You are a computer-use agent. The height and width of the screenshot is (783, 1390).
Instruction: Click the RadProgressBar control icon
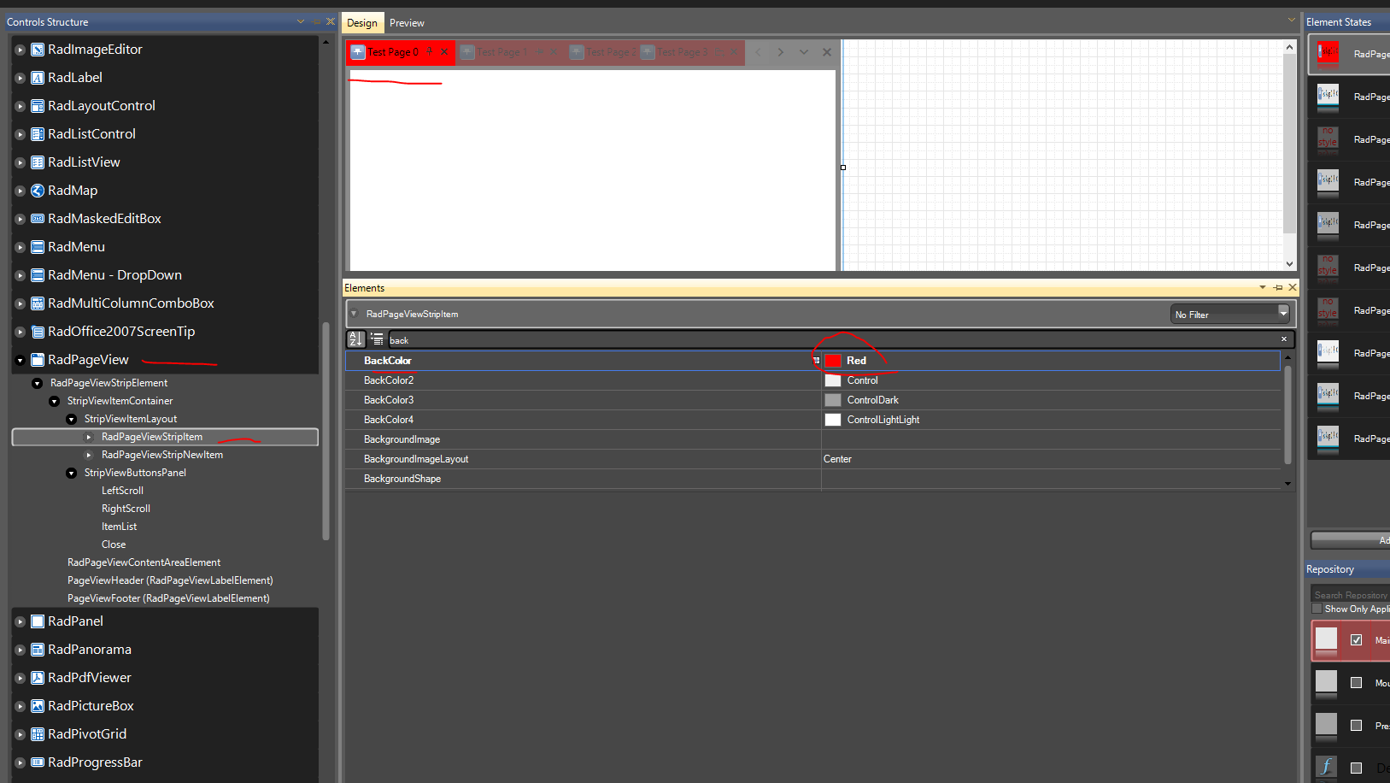click(x=38, y=762)
